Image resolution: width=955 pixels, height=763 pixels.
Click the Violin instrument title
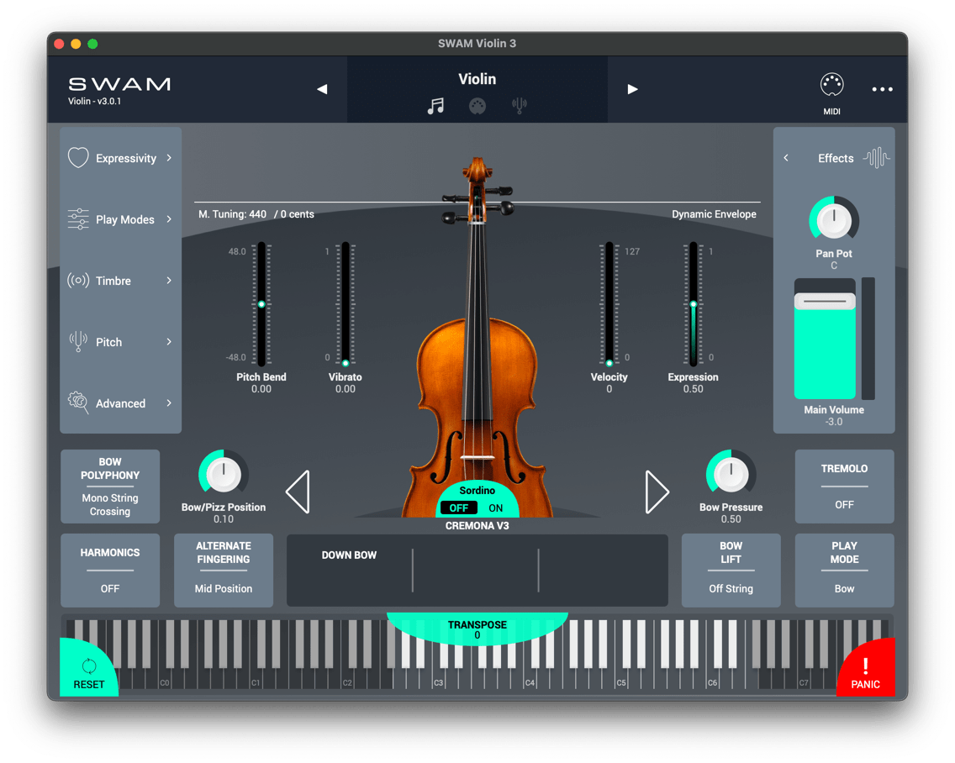pyautogui.click(x=477, y=79)
